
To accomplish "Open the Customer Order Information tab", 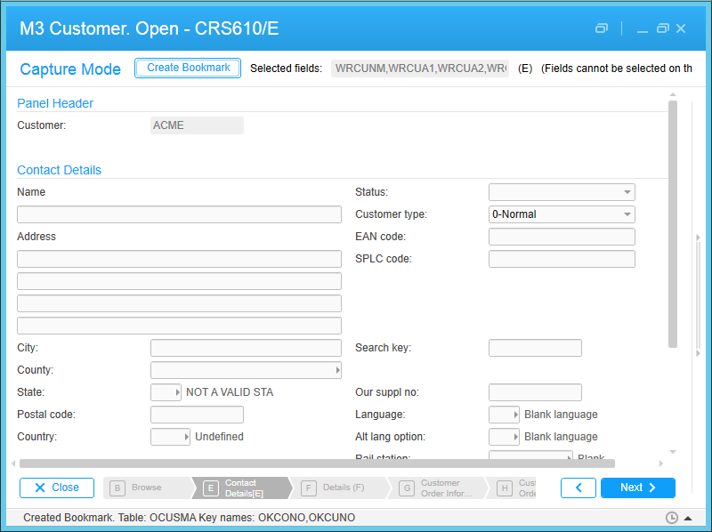I will pos(440,488).
